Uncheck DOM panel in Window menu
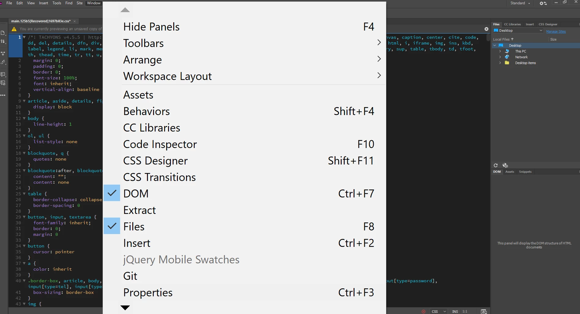The height and width of the screenshot is (314, 580). coord(136,193)
